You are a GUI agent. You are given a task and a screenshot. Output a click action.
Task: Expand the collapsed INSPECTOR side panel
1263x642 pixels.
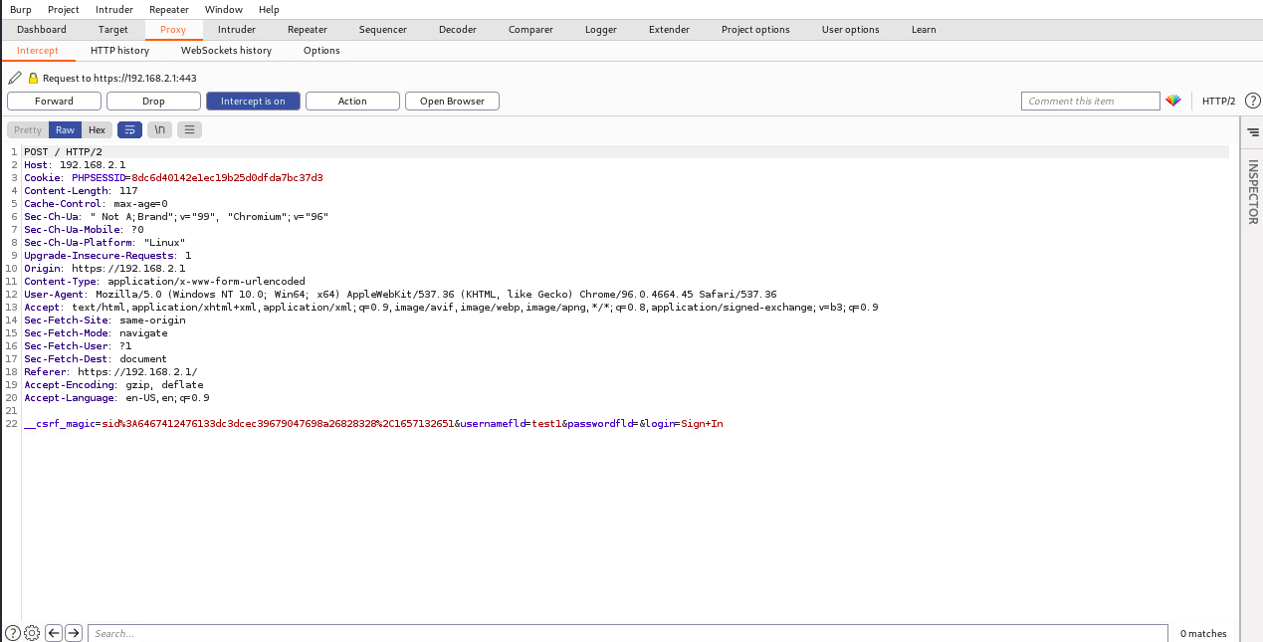click(x=1252, y=191)
